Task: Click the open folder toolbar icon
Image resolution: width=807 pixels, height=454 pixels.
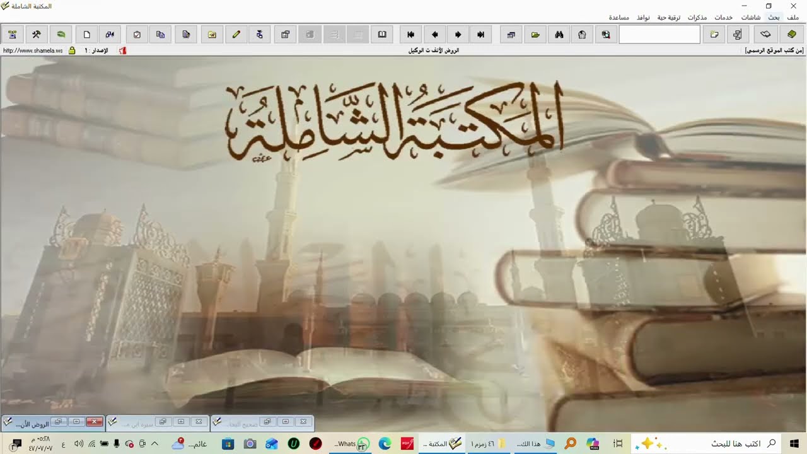Action: [535, 35]
